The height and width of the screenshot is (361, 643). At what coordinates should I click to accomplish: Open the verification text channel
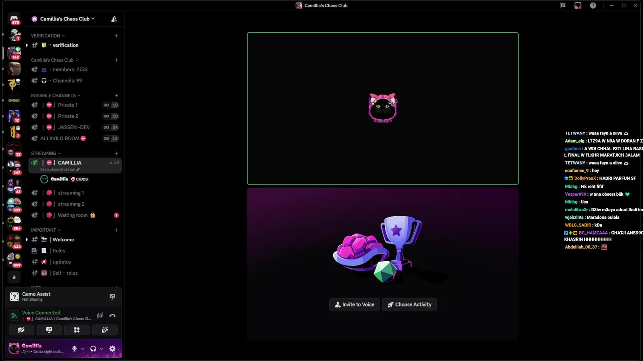(x=74, y=45)
